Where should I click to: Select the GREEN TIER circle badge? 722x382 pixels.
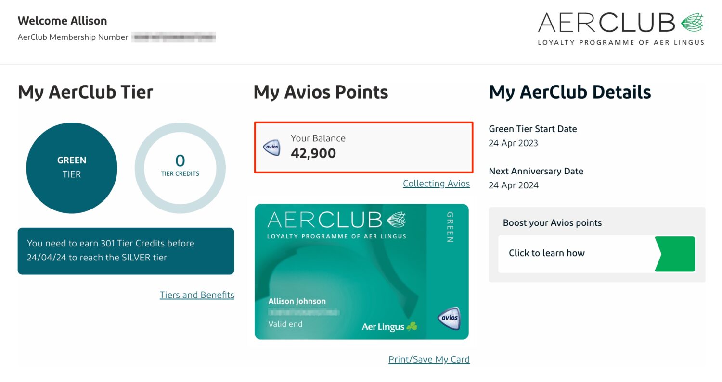(71, 167)
